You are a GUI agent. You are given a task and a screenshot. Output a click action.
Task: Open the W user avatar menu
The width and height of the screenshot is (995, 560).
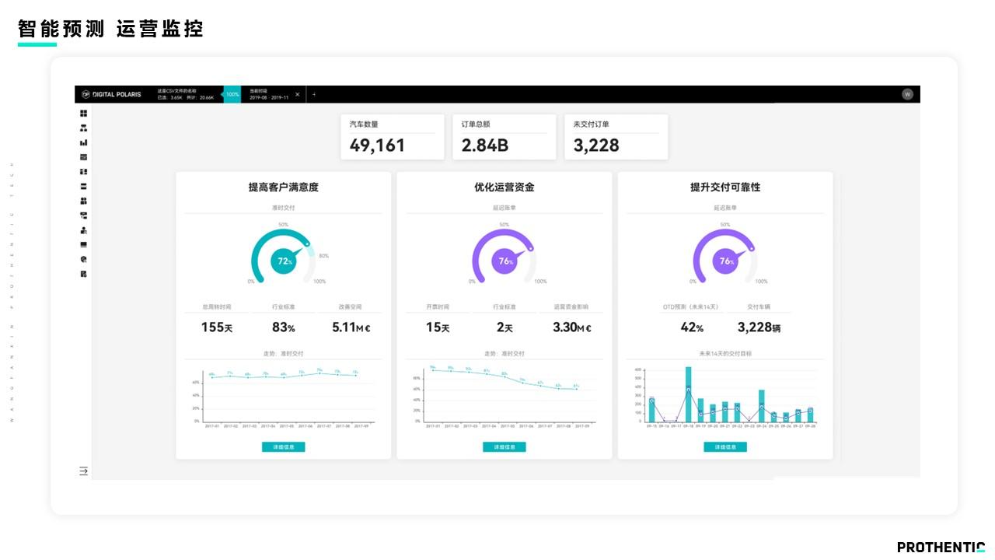906,93
